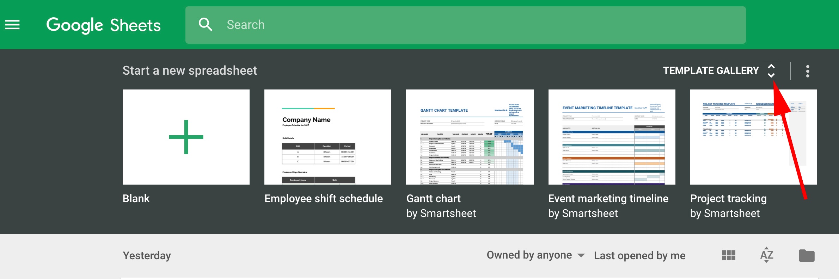Image resolution: width=839 pixels, height=279 pixels.
Task: Create a new Blank spreadsheet
Action: [x=186, y=137]
